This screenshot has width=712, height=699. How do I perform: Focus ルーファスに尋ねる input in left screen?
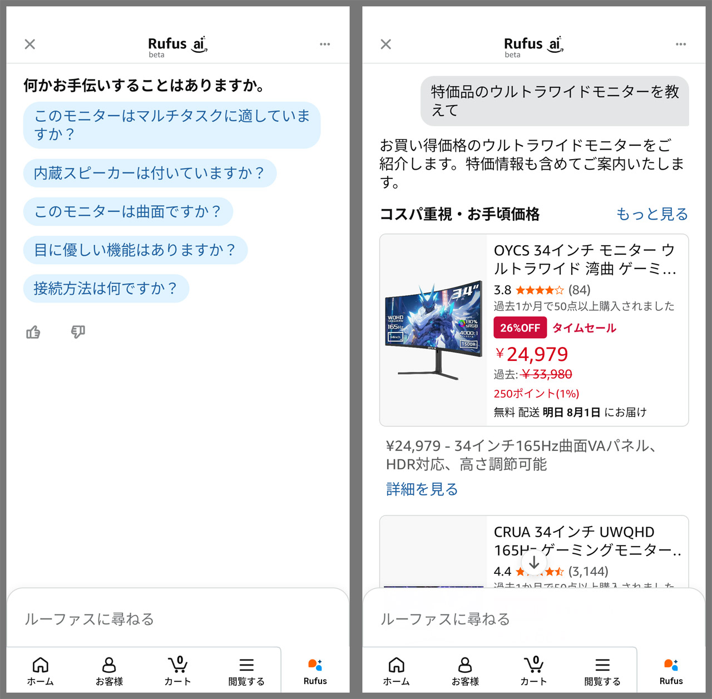point(178,619)
